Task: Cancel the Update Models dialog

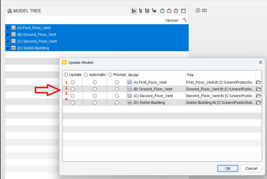Action: pyautogui.click(x=251, y=168)
